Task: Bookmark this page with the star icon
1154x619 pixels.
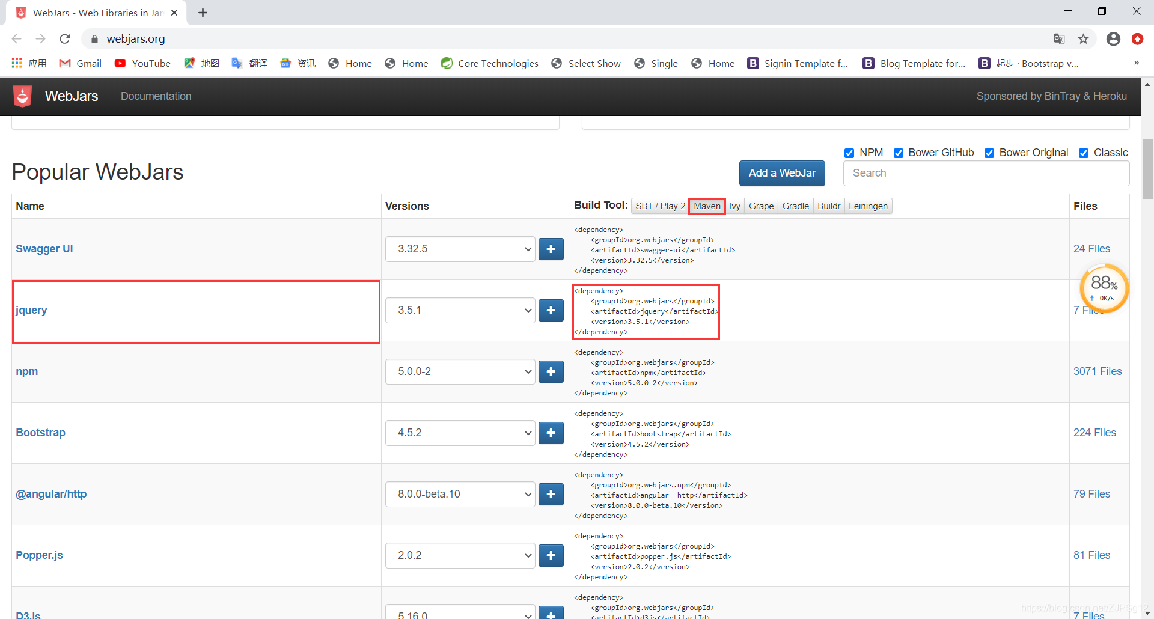Action: pyautogui.click(x=1083, y=39)
